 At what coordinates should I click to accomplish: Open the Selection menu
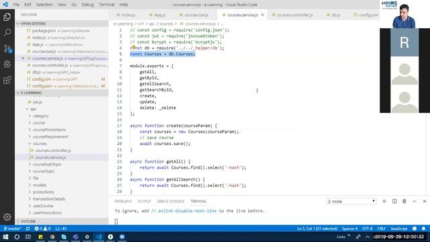44,5
